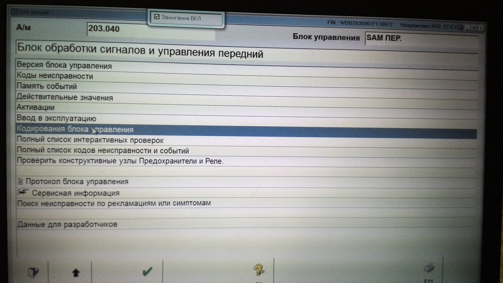This screenshot has width=503, height=283.
Task: Click the FIN number text in title bar
Action: (x=360, y=24)
